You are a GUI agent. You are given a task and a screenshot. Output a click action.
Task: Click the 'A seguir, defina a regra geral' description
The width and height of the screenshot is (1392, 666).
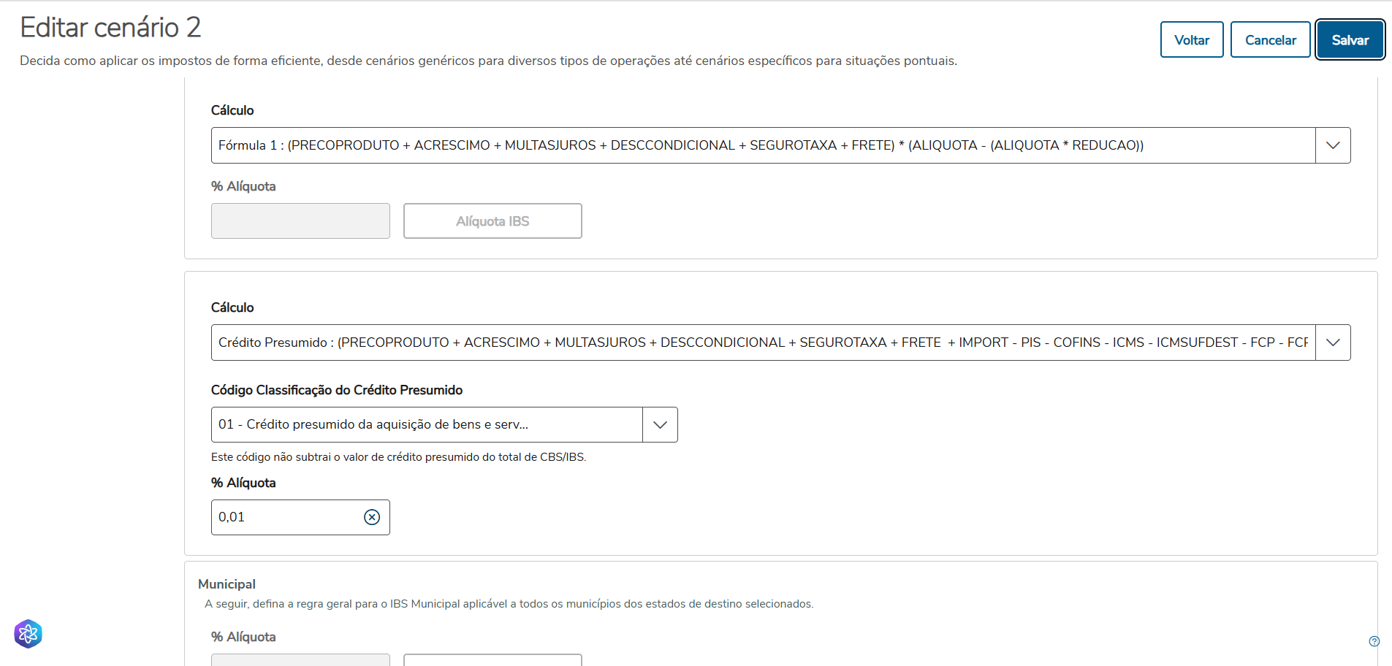pyautogui.click(x=509, y=604)
